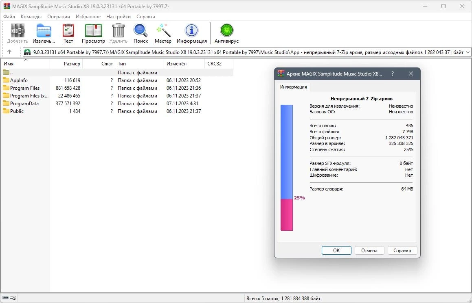
Task: Sort list by Изменён column header
Action: 184,64
